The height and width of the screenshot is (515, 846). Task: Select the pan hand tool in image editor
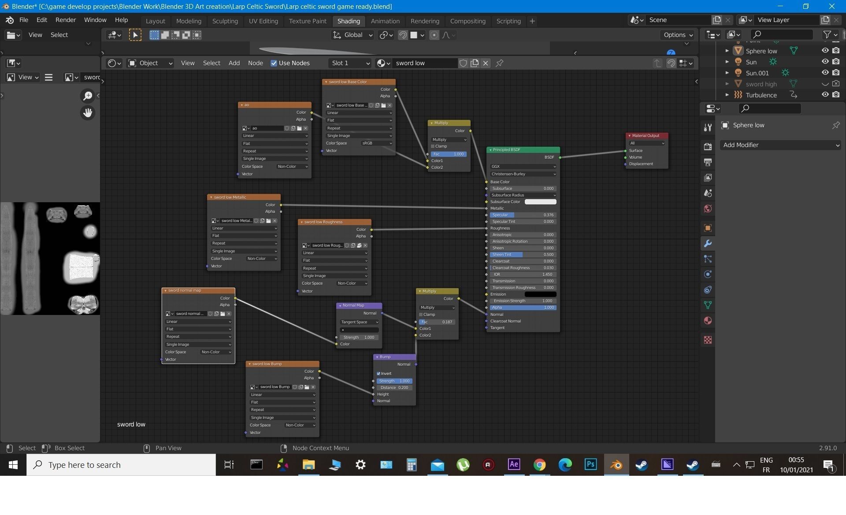[x=88, y=113]
